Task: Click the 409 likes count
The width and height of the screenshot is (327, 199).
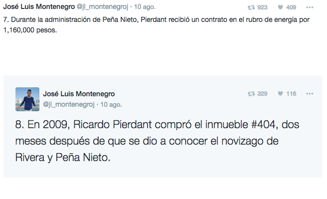Action: coord(291,7)
